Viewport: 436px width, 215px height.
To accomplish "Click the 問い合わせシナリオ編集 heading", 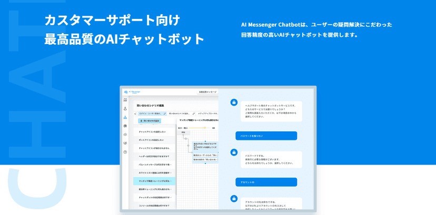I will [151, 106].
